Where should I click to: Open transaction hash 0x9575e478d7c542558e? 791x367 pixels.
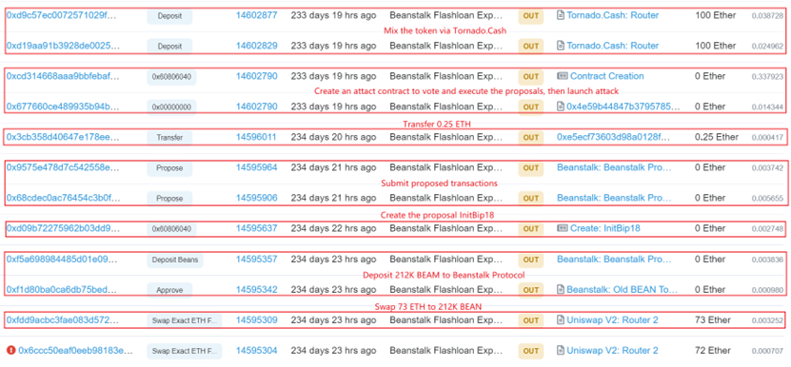[x=63, y=167]
